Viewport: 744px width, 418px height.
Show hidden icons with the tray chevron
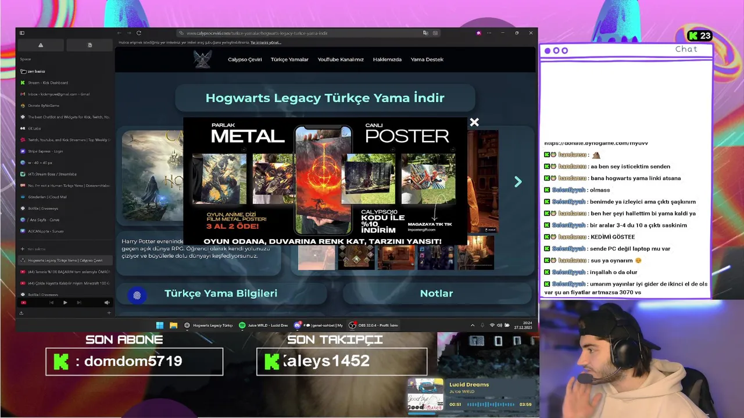point(472,325)
